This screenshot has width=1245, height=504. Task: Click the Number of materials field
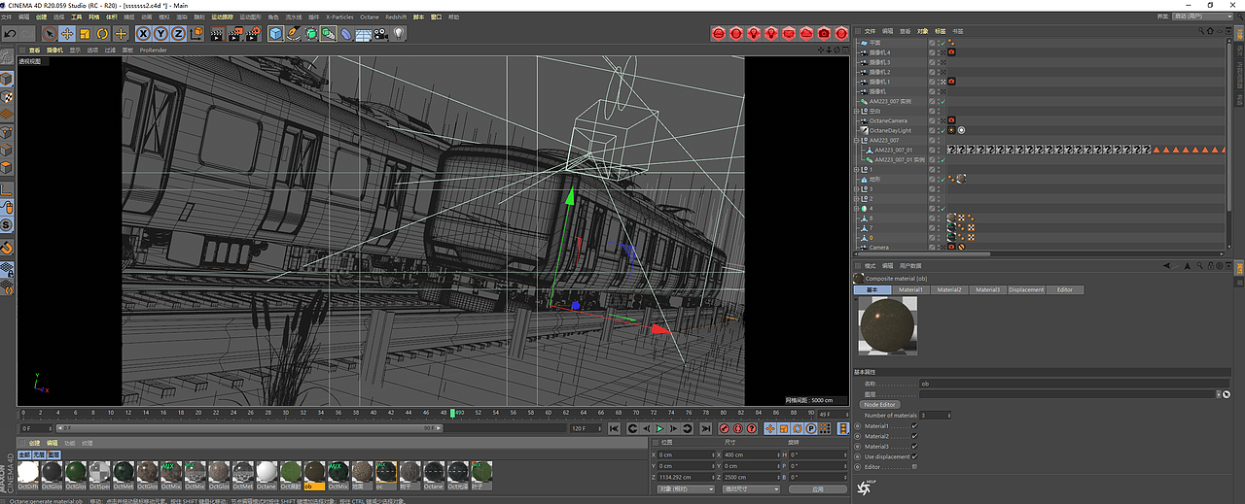(x=935, y=415)
